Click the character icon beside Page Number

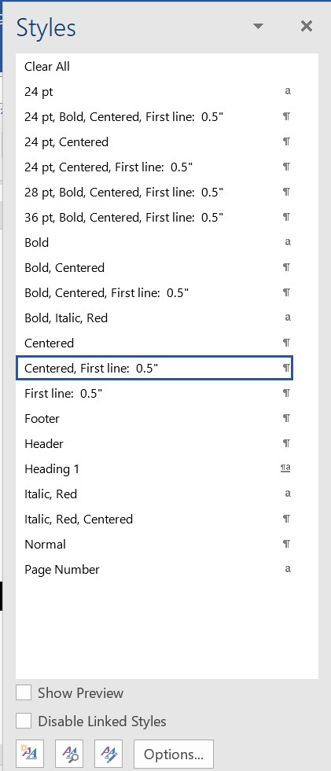click(x=288, y=569)
